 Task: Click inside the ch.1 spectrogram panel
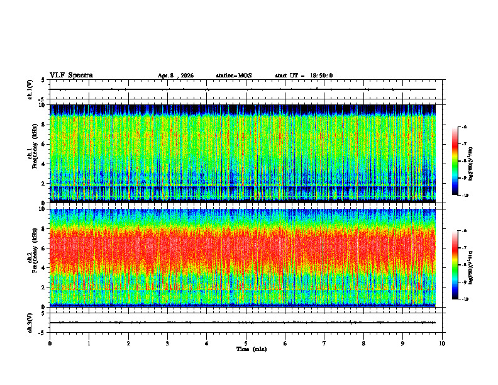(x=243, y=153)
